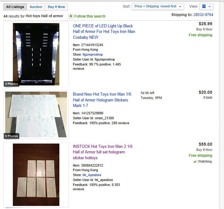Click the $20.00 price text

pyautogui.click(x=205, y=92)
